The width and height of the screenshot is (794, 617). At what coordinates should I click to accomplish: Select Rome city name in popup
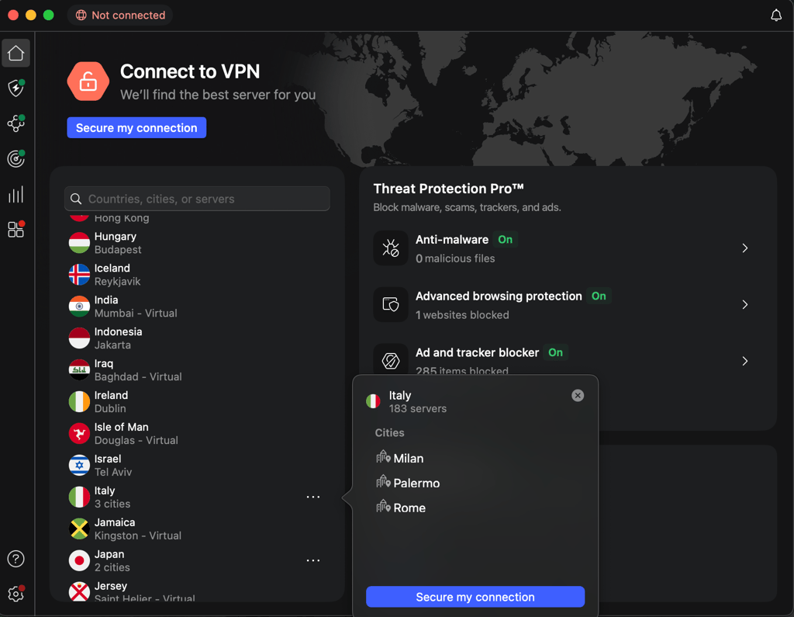(409, 508)
